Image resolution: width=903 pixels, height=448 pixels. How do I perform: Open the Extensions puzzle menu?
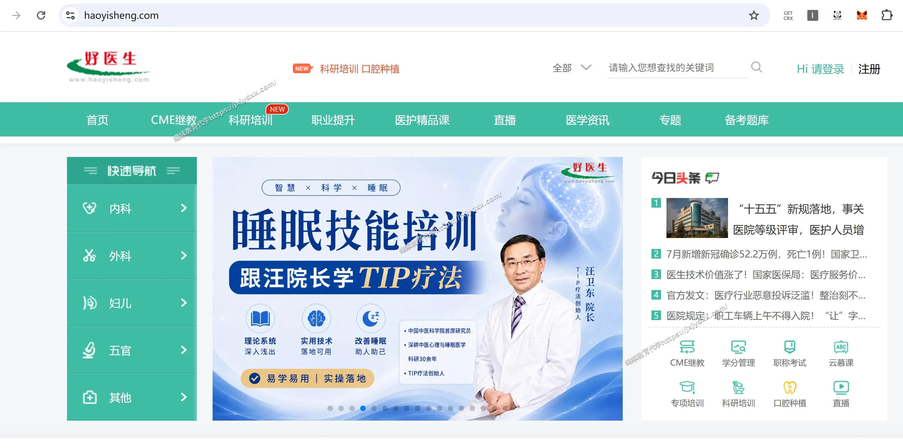887,15
